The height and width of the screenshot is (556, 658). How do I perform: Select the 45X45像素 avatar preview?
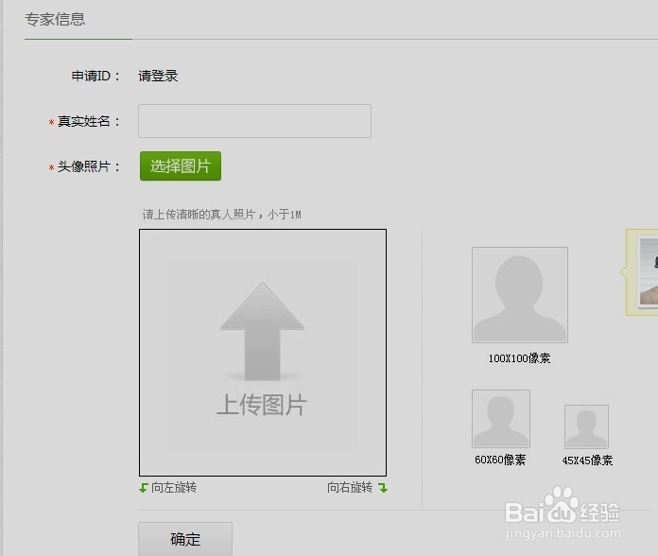586,426
